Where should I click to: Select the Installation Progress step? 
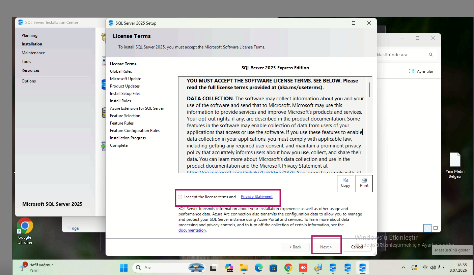point(128,138)
